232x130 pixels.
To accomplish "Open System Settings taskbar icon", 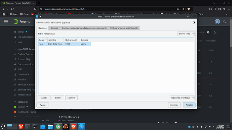I will coord(35,126).
